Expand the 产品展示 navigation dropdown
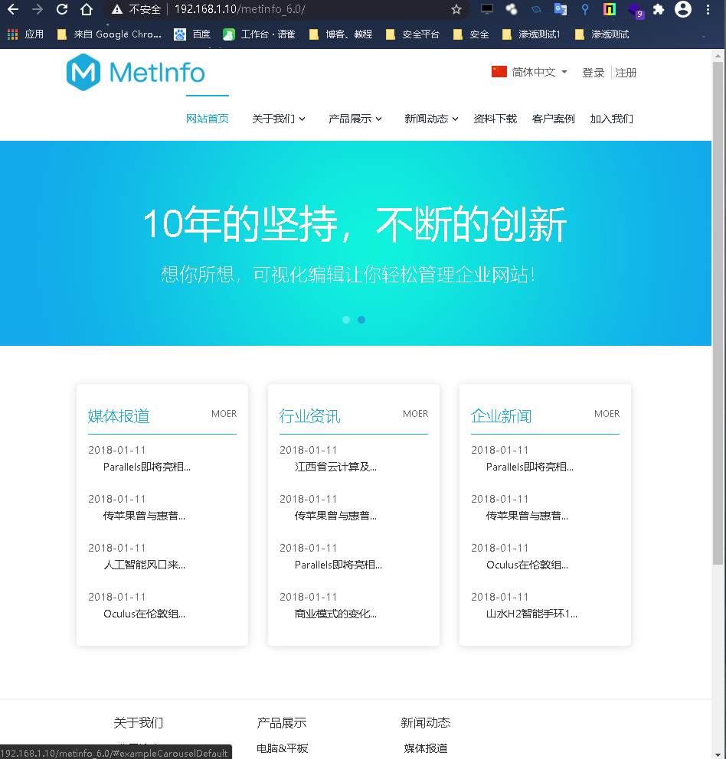The height and width of the screenshot is (759, 726). click(355, 119)
